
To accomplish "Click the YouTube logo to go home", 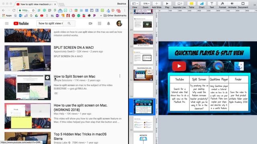I will (21, 24).
